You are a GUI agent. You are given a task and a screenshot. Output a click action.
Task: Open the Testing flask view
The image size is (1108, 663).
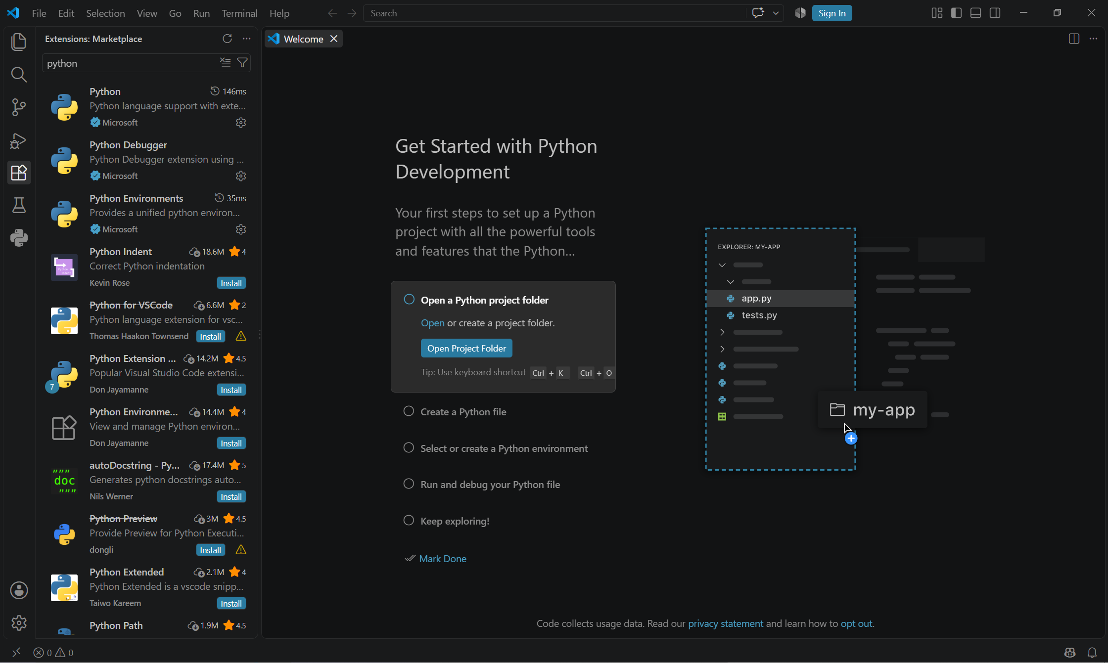click(x=19, y=205)
